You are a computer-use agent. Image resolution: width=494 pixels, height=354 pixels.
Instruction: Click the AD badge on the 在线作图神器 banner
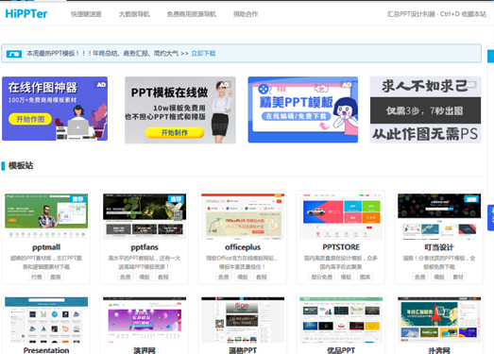tap(101, 84)
